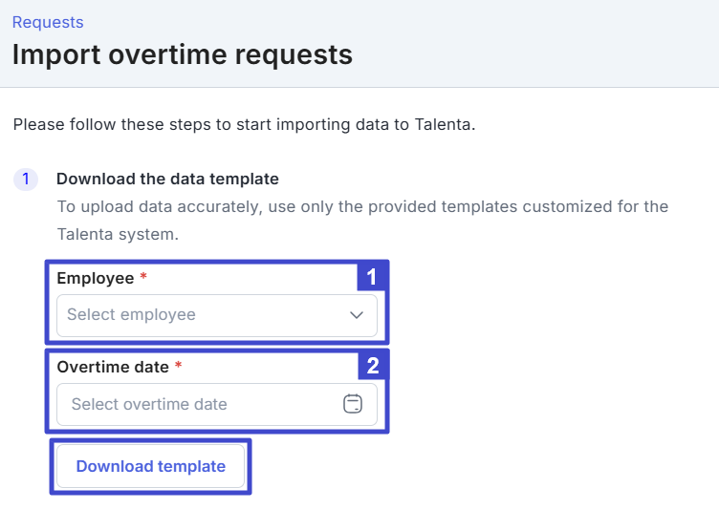Screen dimensions: 719x510
Task: Click the 'To upload data accurately' description
Action: pyautogui.click(x=361, y=206)
